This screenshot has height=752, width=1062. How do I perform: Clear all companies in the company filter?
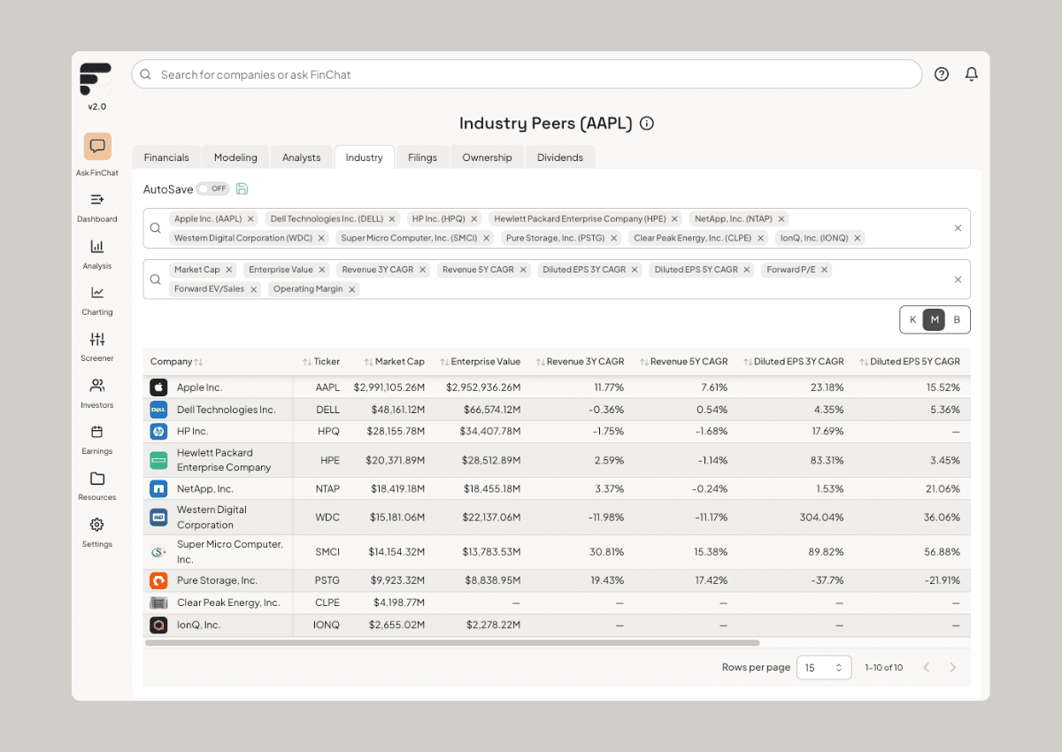958,228
